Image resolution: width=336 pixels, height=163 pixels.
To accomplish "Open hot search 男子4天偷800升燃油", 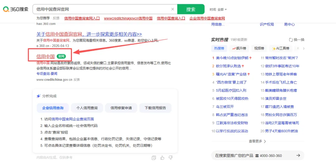I will tap(282, 131).
